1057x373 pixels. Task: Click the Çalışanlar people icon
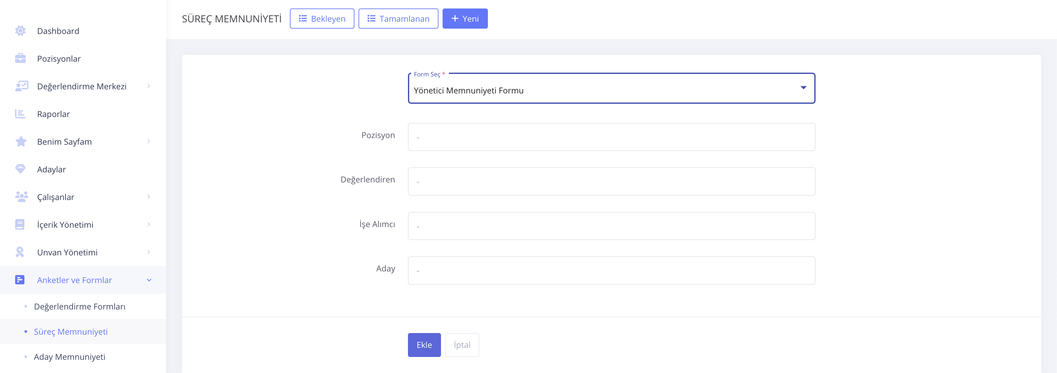point(21,197)
